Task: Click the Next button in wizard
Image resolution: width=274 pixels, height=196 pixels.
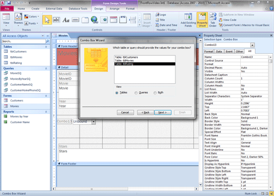Action: (163, 112)
